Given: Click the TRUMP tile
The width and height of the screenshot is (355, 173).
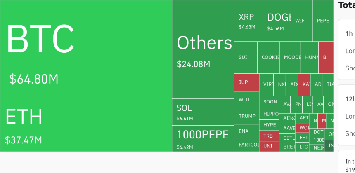Looking at the screenshot, I should coord(246,116).
